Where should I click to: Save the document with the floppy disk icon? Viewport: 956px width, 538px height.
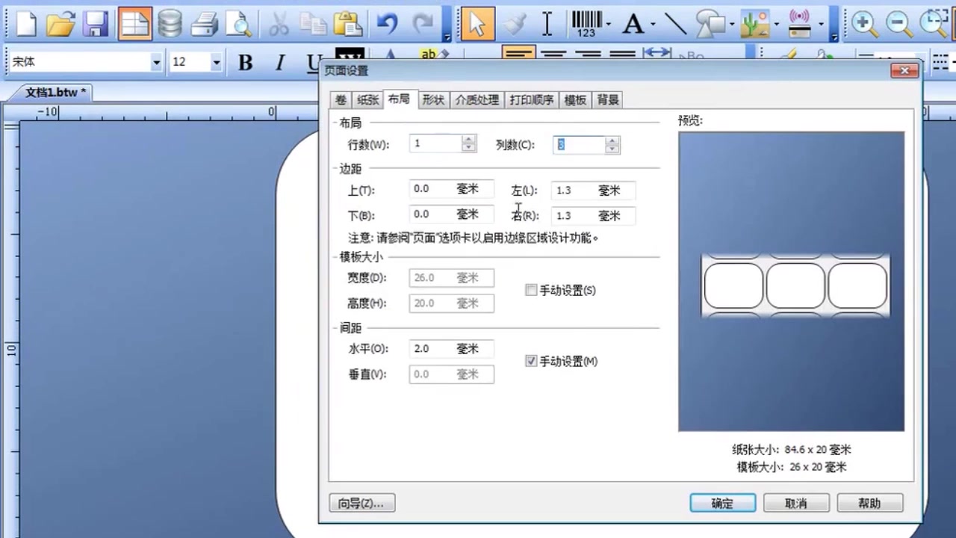point(96,24)
